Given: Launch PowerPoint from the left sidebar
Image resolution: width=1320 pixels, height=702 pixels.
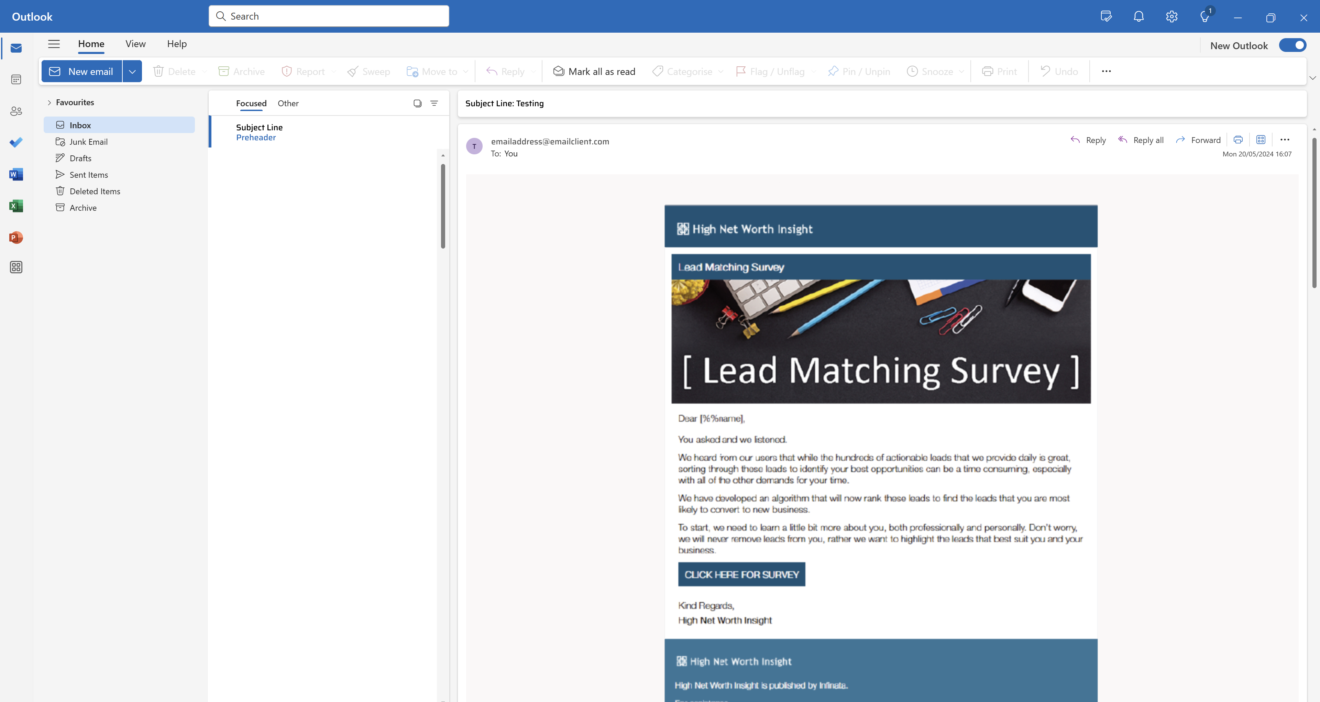Looking at the screenshot, I should [16, 238].
